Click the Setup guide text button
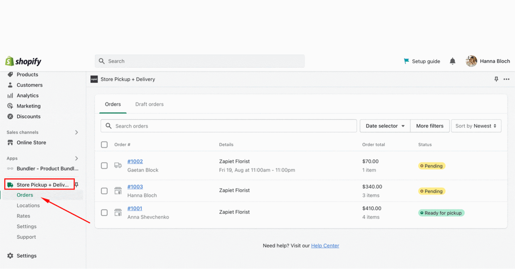The width and height of the screenshot is (515, 269). [426, 61]
